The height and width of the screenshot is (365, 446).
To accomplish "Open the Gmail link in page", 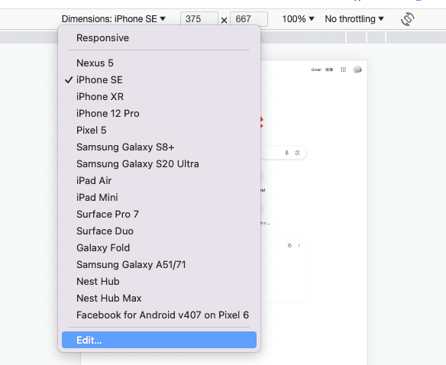I will point(316,69).
